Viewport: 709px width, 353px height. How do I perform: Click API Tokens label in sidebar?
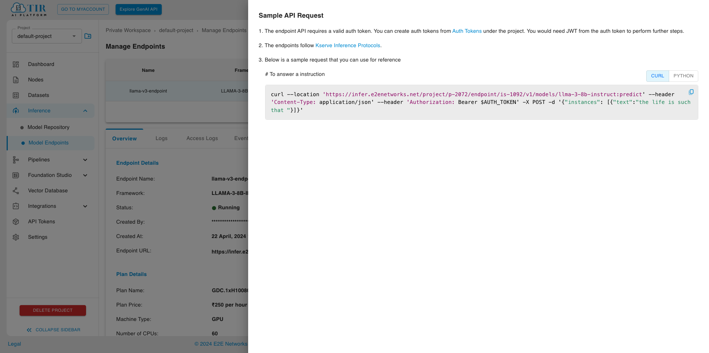[x=41, y=221]
